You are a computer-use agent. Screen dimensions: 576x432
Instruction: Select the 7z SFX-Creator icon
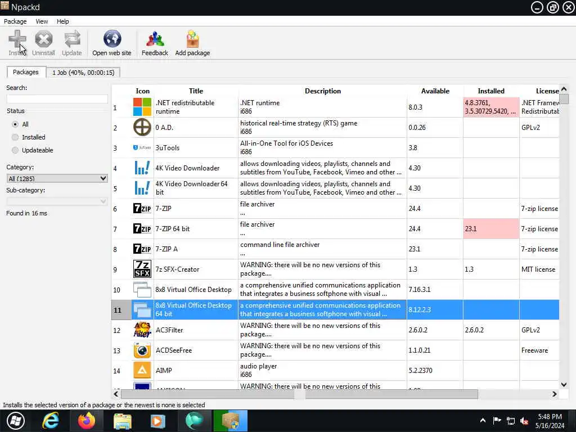click(142, 269)
